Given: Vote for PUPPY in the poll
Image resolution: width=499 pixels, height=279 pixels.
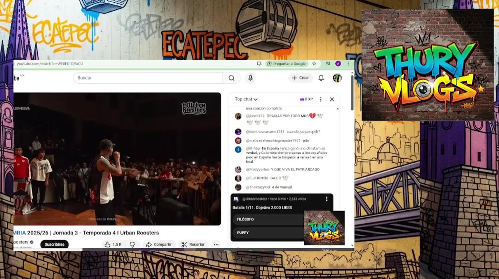Looking at the screenshot, I should 268,232.
